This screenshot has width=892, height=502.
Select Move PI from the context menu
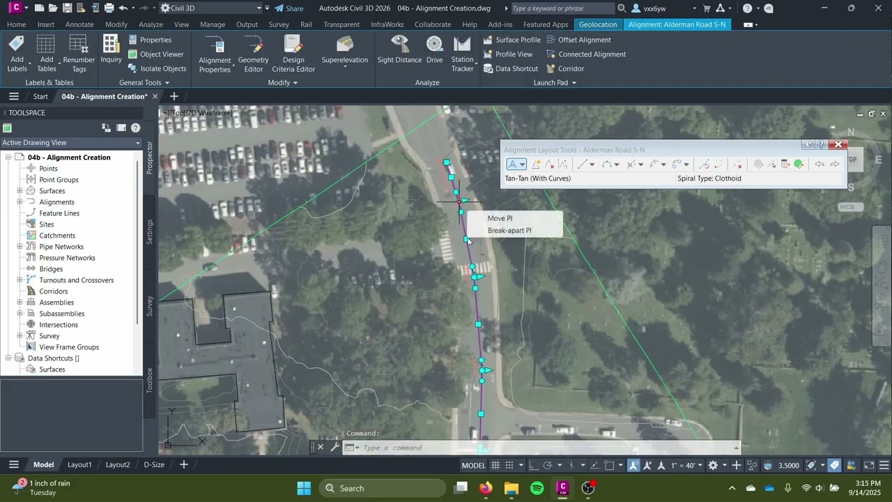(500, 218)
